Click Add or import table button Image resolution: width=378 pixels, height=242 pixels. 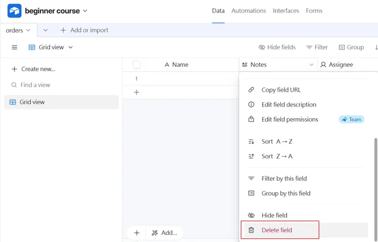(84, 30)
